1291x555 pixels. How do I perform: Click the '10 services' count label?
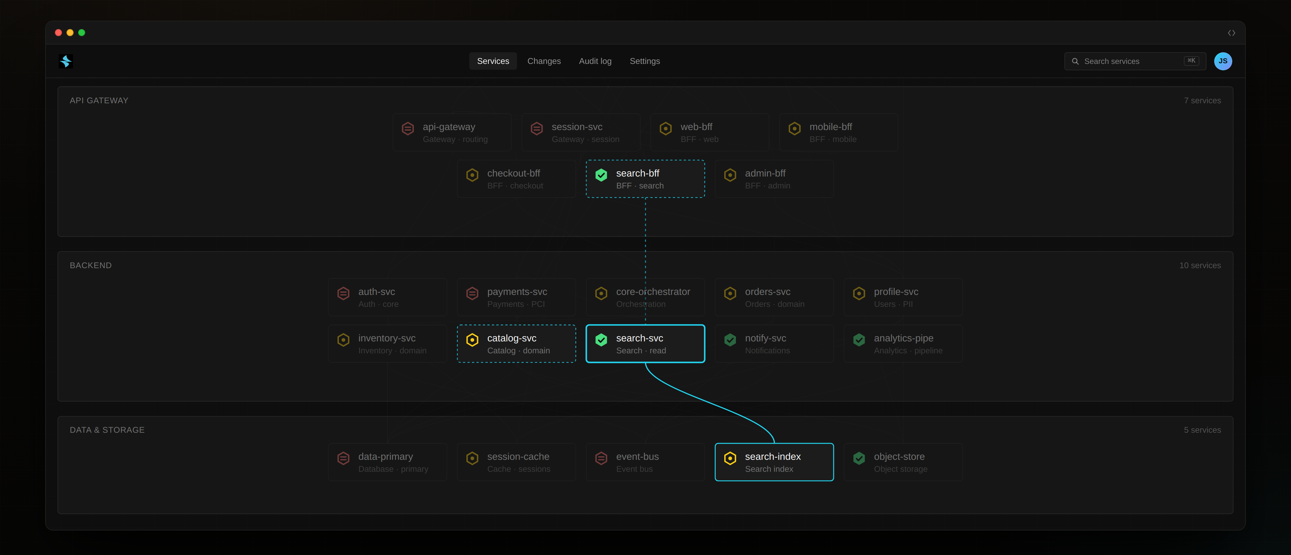tap(1200, 266)
